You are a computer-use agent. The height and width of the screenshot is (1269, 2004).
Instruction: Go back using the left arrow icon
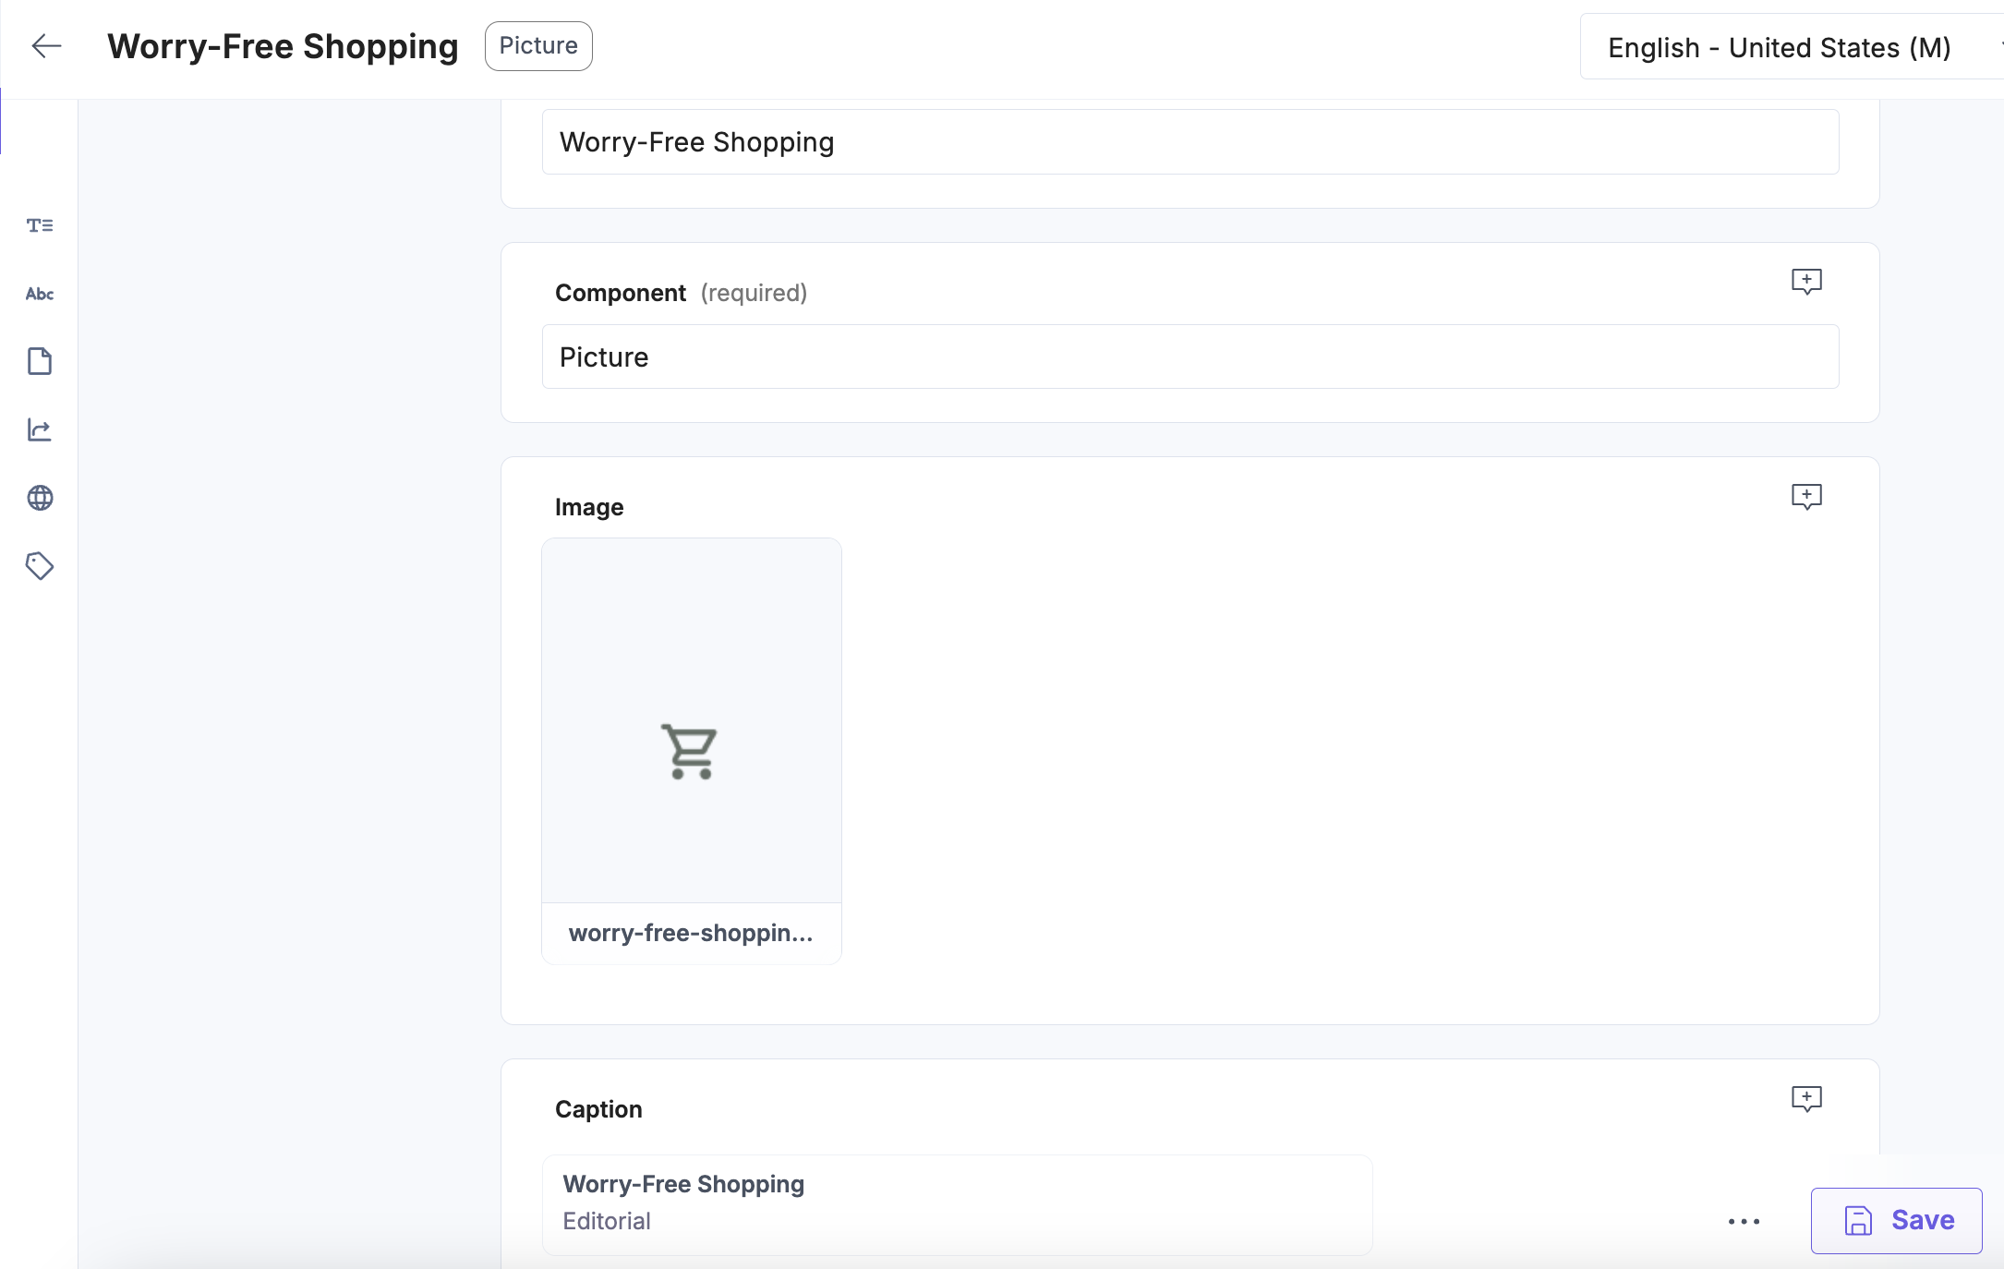46,46
